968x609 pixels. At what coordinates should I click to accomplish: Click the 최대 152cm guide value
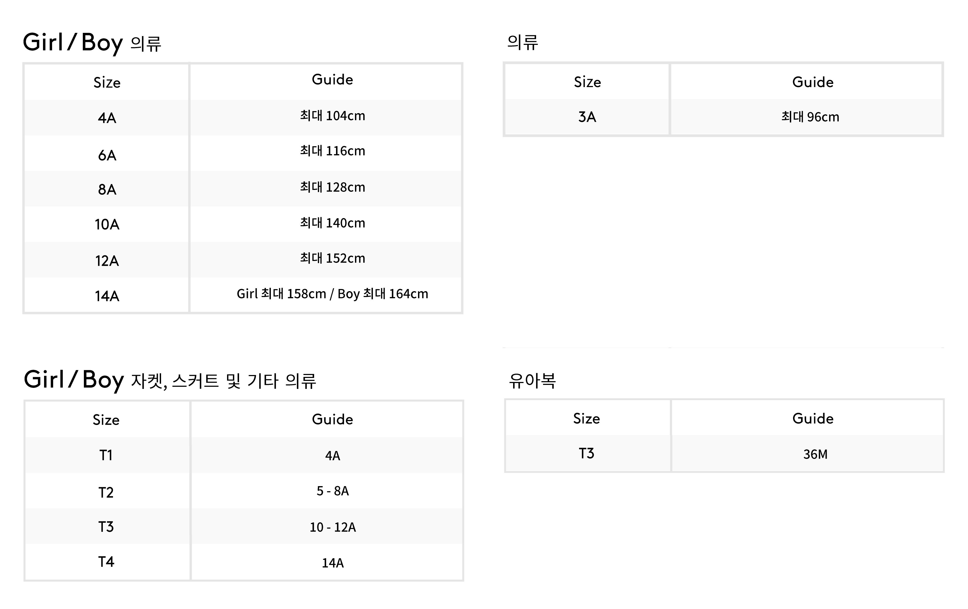333,259
